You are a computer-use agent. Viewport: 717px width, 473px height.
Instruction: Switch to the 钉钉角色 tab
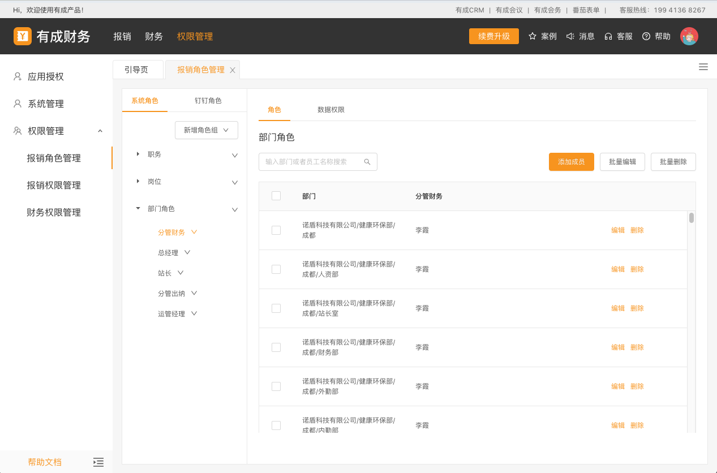click(209, 100)
